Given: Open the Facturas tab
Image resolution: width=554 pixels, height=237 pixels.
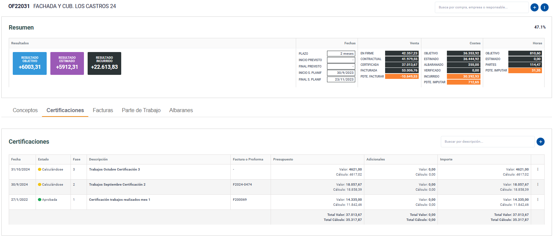Looking at the screenshot, I should pyautogui.click(x=103, y=110).
